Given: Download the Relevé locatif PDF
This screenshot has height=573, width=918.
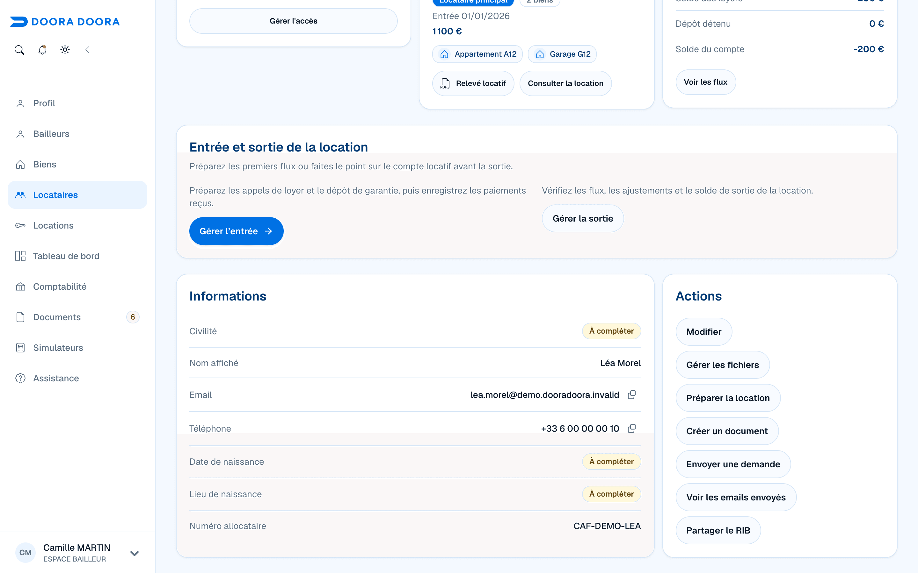Looking at the screenshot, I should pyautogui.click(x=473, y=83).
